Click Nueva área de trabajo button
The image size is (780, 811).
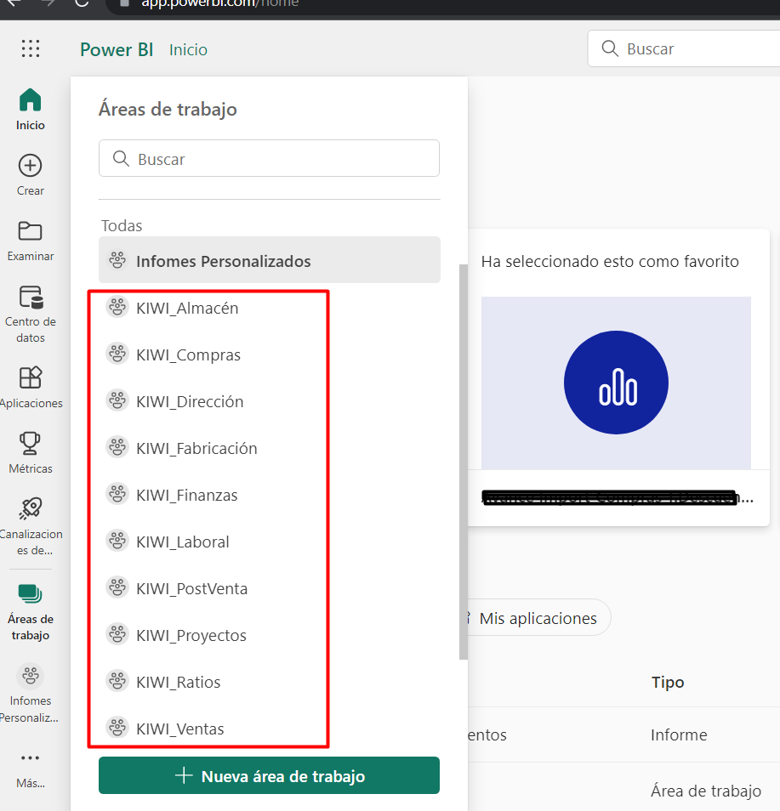click(269, 775)
